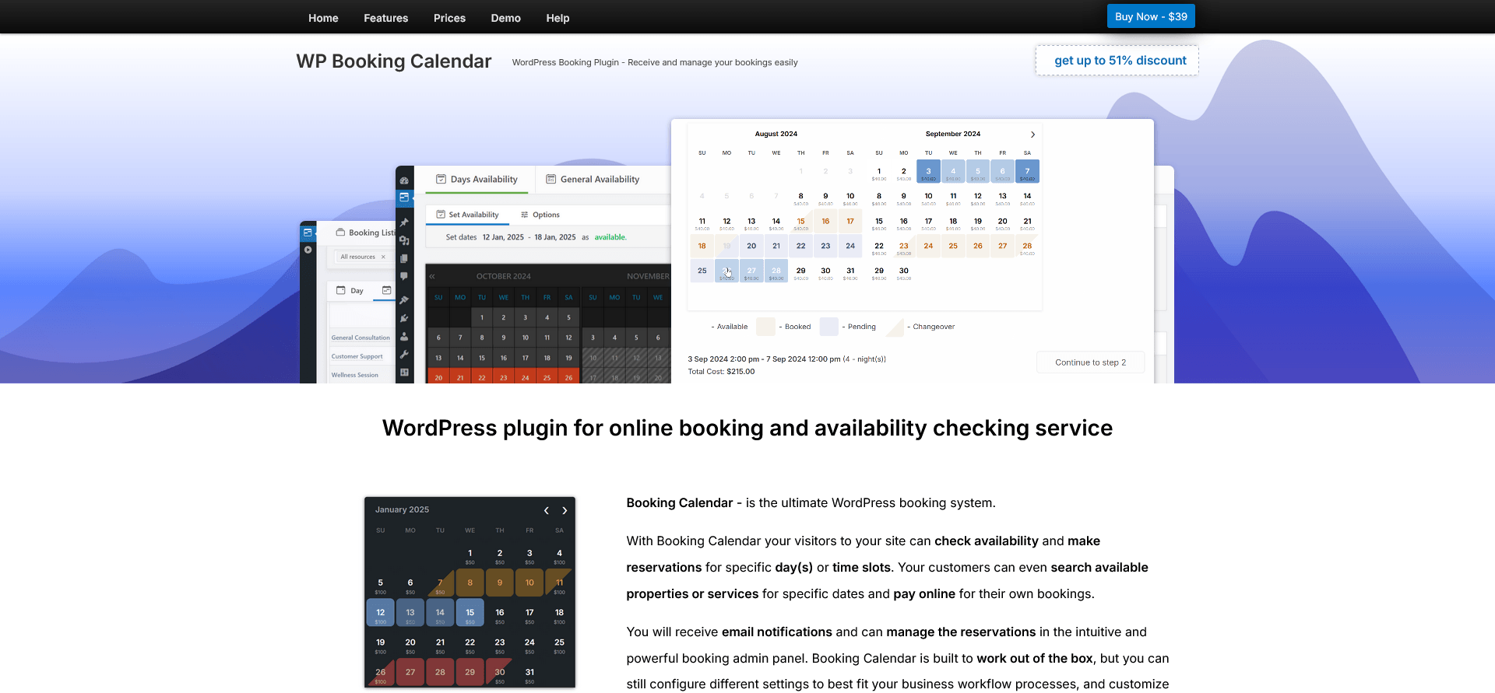Open the General Consultation resource link
The image size is (1495, 693).
point(361,338)
